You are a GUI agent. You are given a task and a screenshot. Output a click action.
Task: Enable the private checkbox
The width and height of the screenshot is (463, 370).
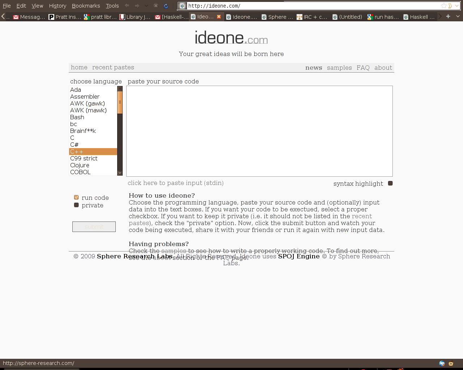click(76, 205)
